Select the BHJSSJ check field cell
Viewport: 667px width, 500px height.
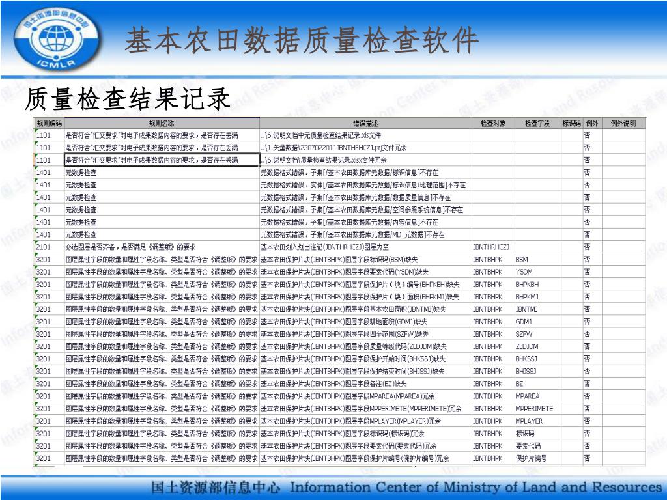pyautogui.click(x=537, y=371)
